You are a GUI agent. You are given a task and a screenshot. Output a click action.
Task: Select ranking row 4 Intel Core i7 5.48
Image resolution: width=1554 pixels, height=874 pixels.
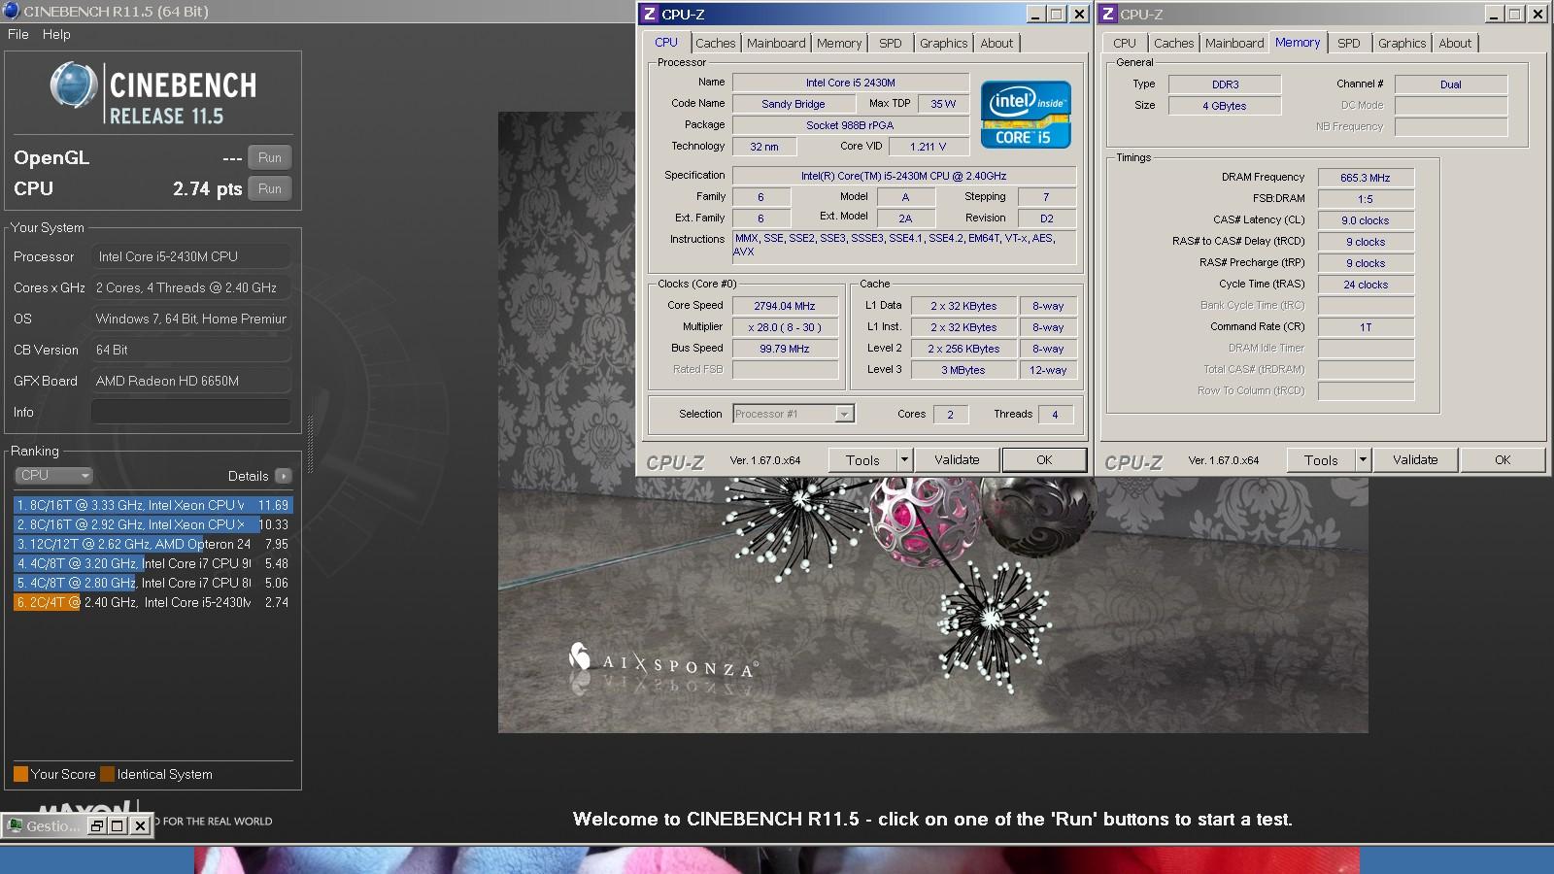[152, 563]
